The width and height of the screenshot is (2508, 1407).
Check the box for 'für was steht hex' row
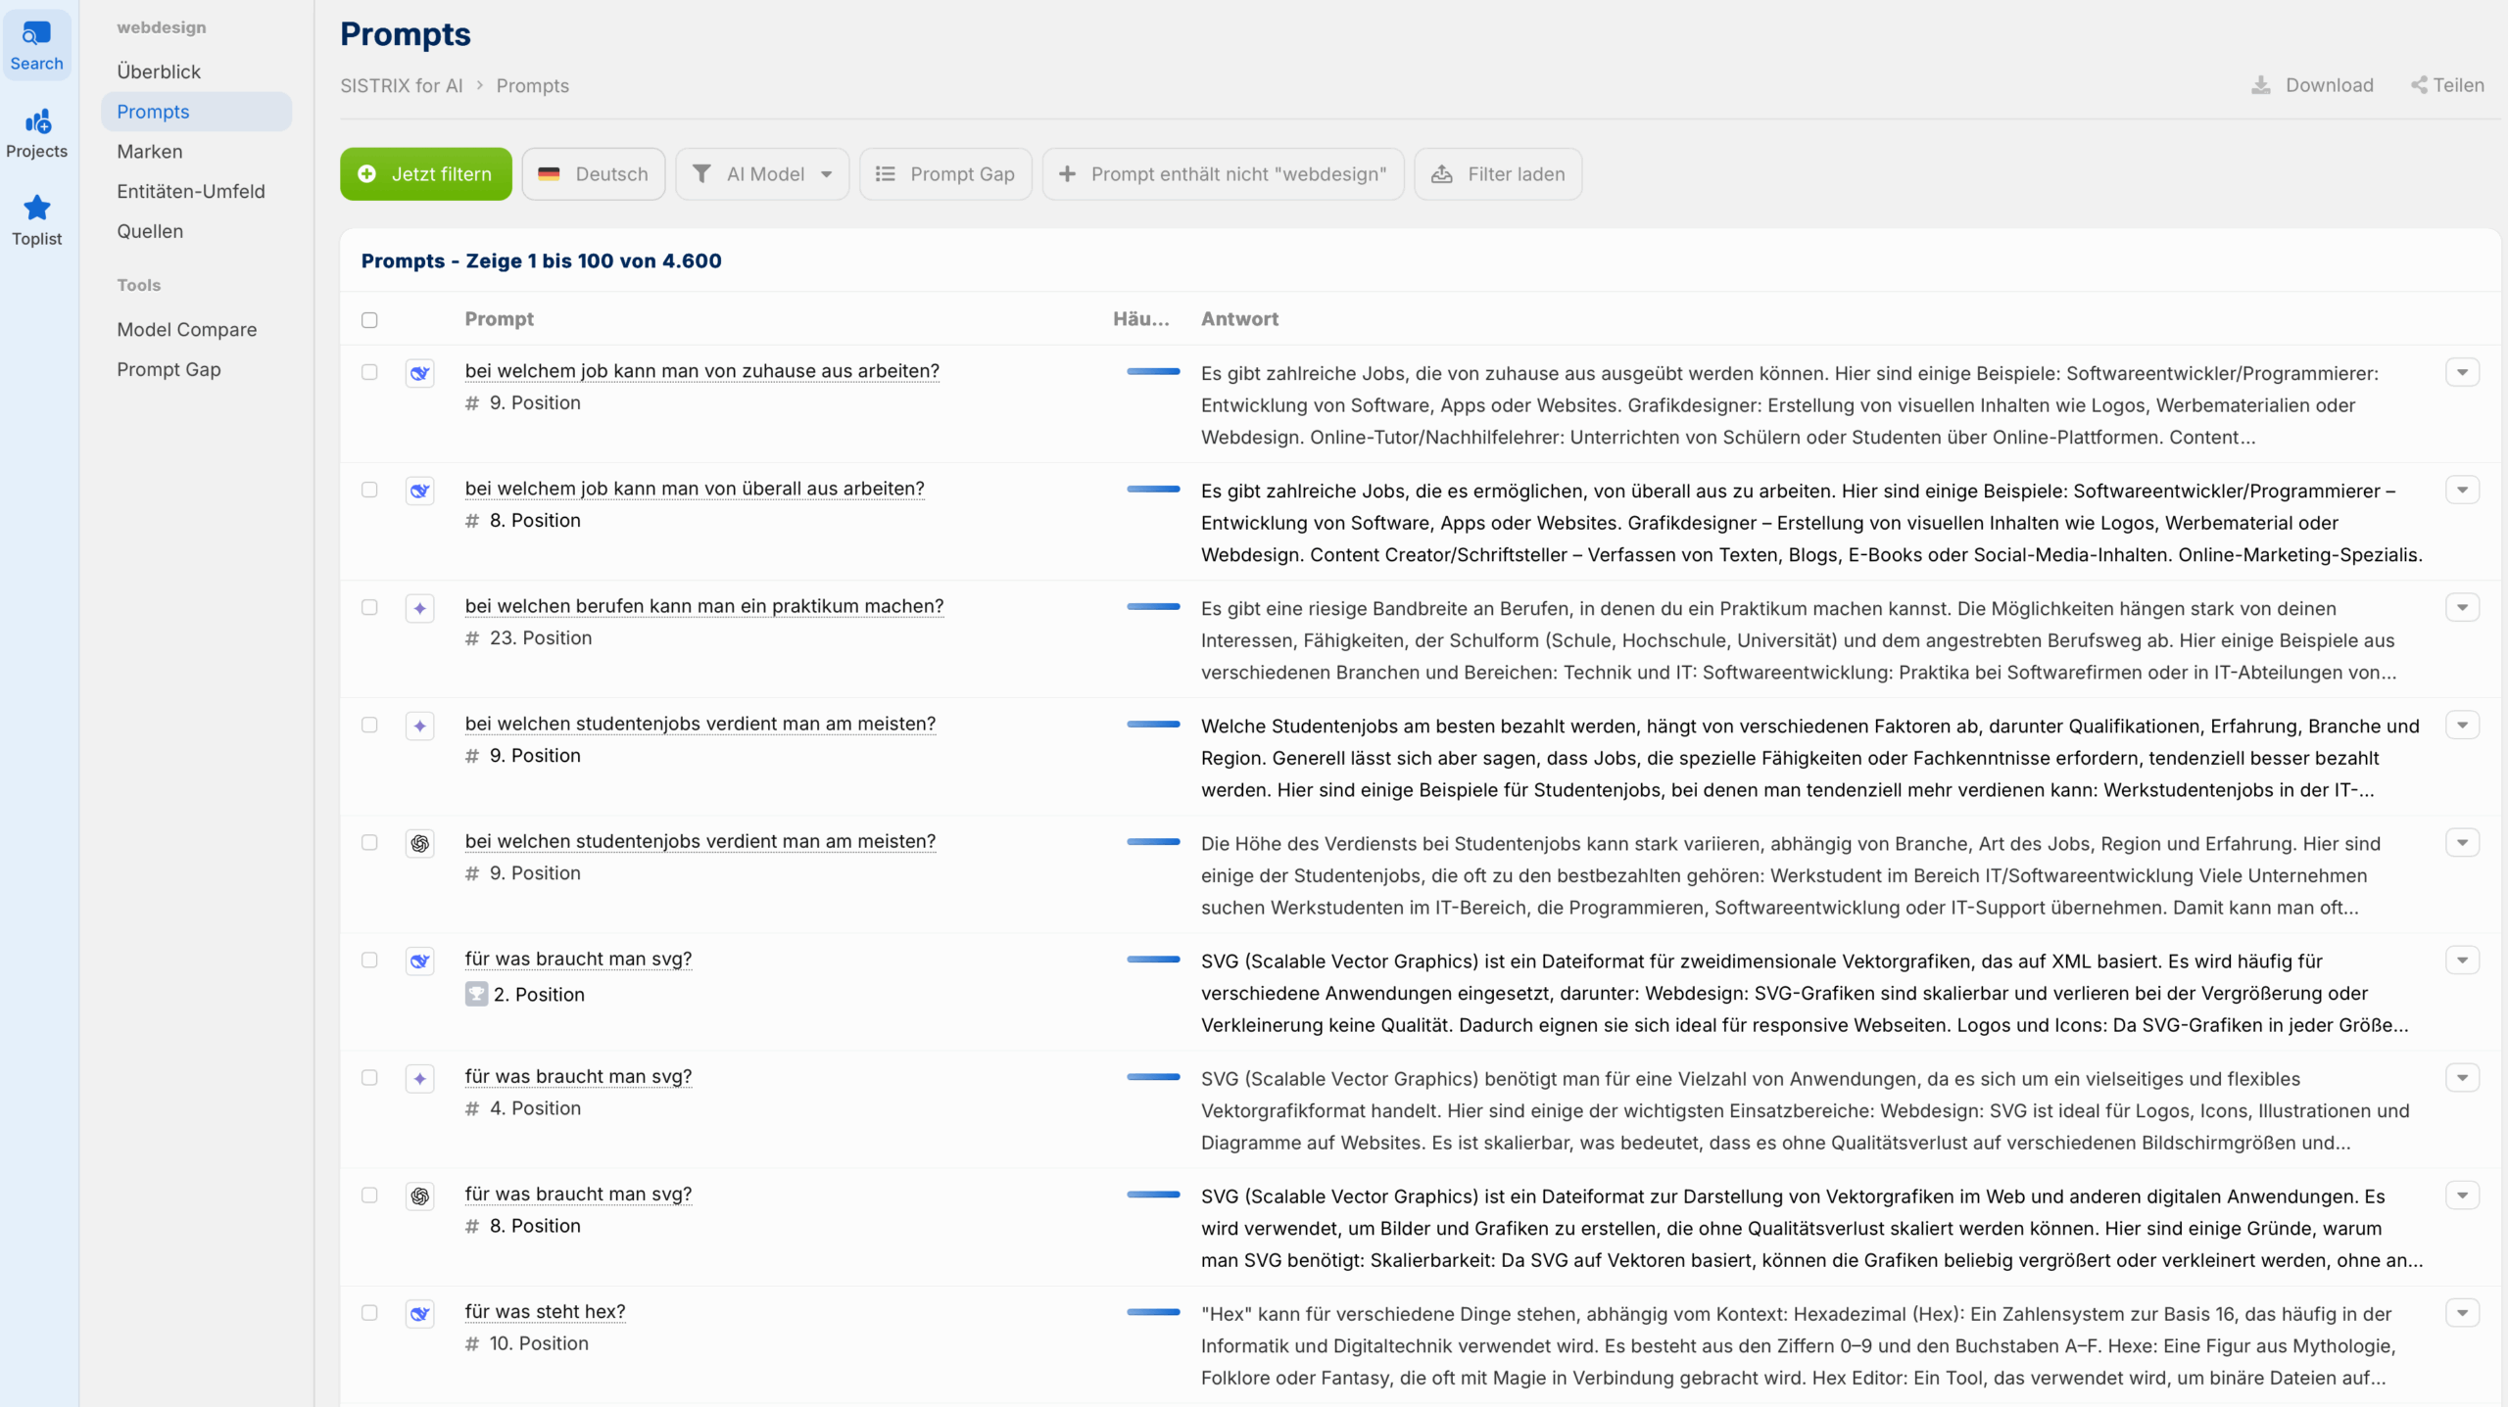point(369,1312)
